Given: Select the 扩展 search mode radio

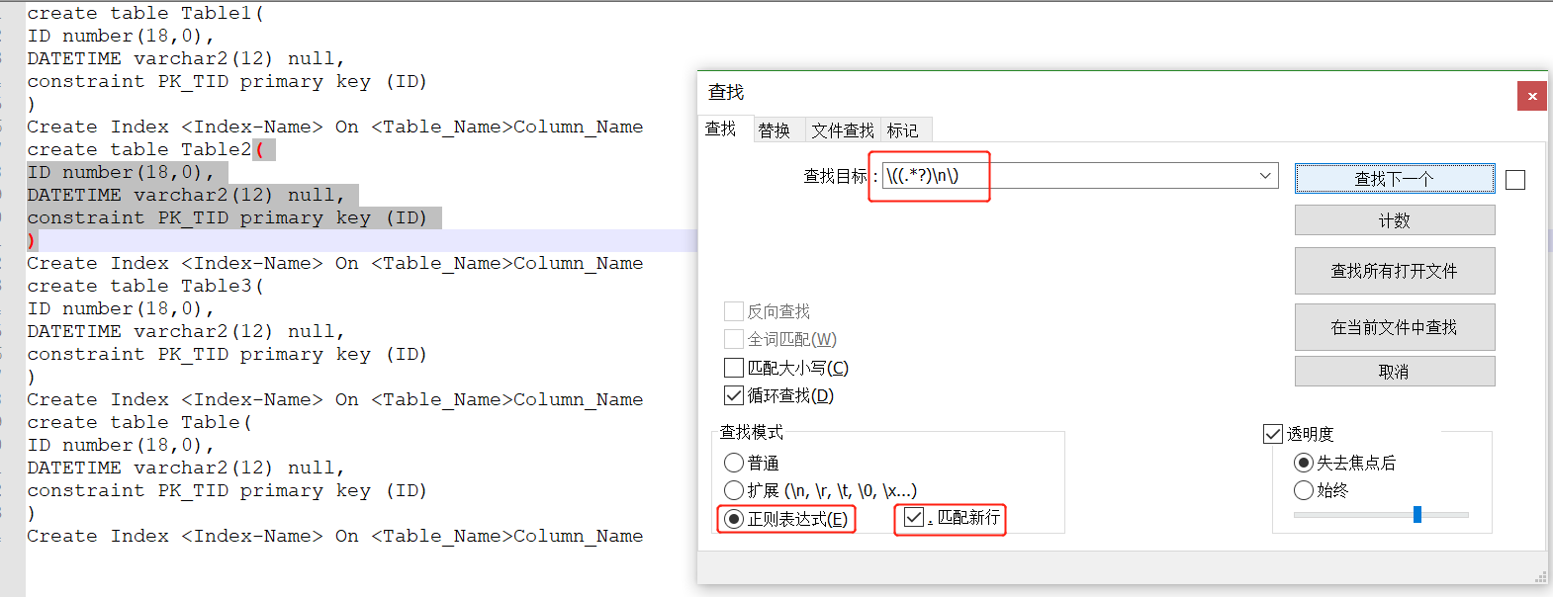Looking at the screenshot, I should pos(734,490).
